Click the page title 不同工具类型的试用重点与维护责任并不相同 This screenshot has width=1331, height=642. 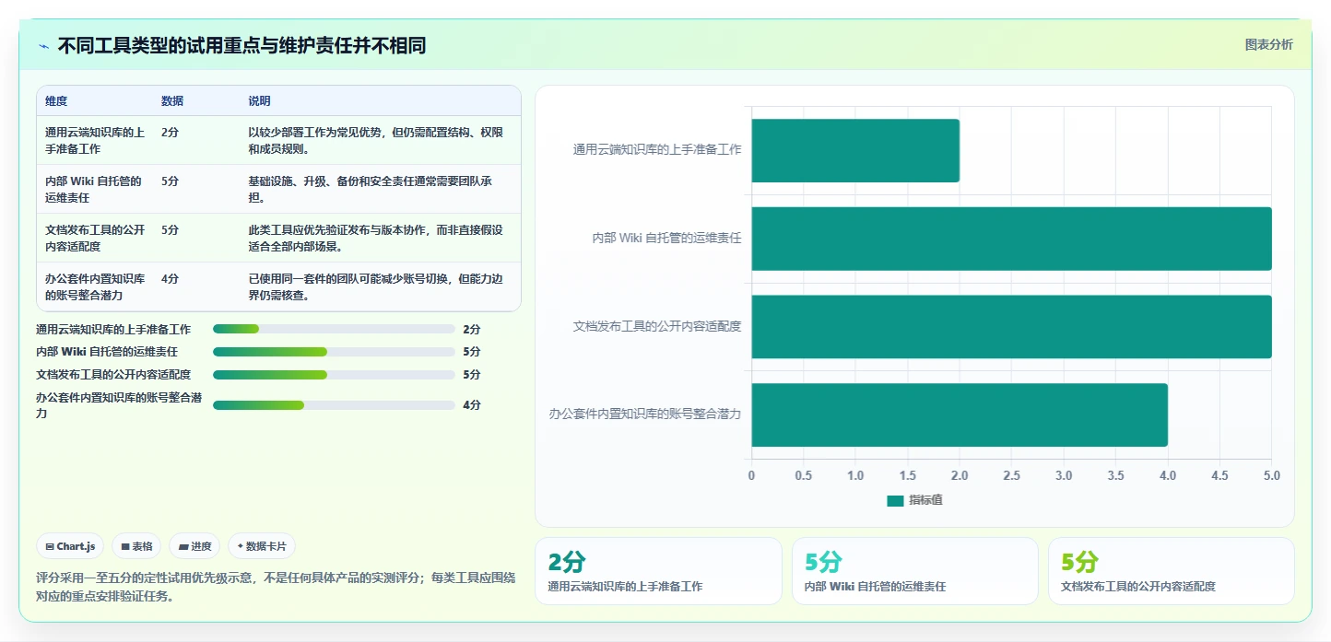click(x=241, y=46)
